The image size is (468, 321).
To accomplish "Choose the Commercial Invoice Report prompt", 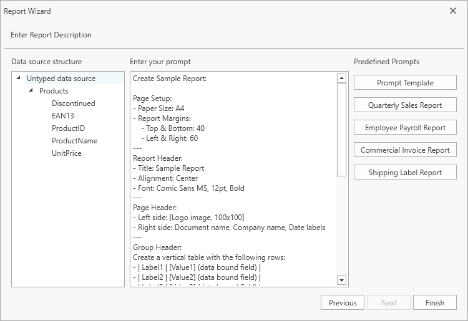I will click(405, 150).
